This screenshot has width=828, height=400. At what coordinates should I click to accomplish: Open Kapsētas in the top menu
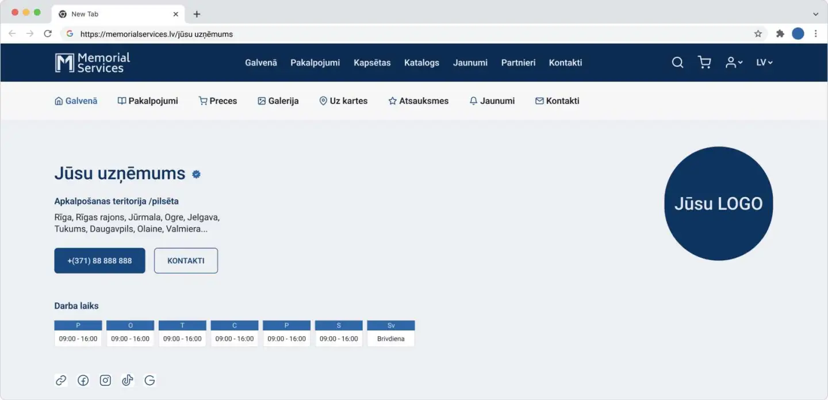click(372, 63)
